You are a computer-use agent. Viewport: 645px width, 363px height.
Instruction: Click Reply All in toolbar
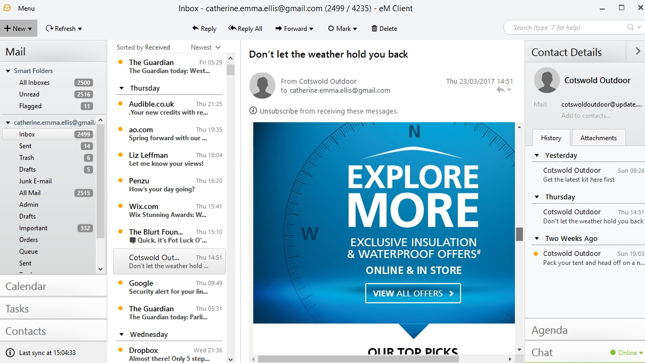[x=245, y=28]
